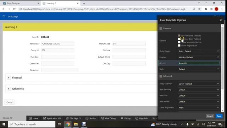
Task: Open a new browser tab with plus icon
Action: click(x=84, y=3)
